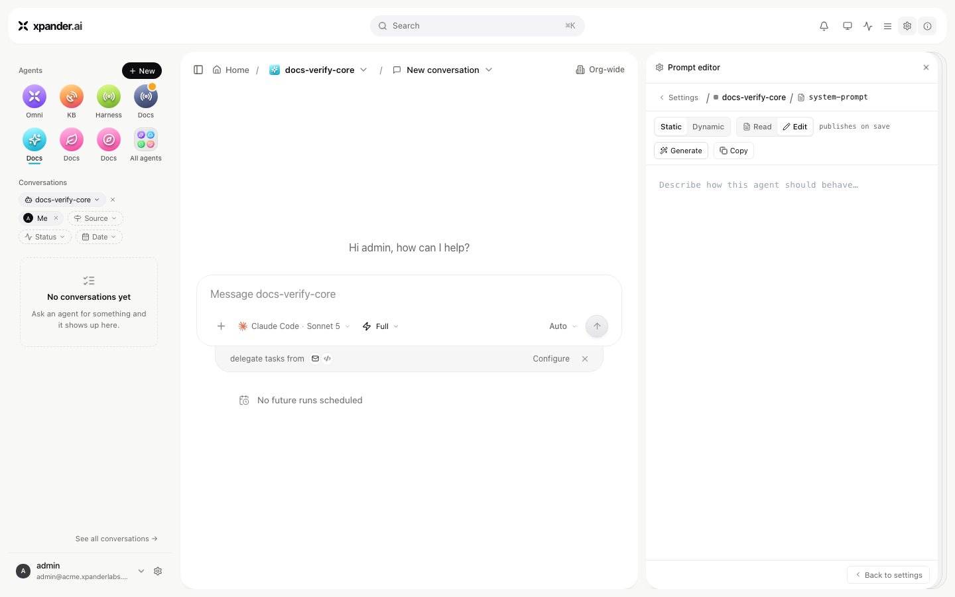The image size is (955, 597).
Task: Go back to Settings breadcrumb
Action: tap(678, 98)
